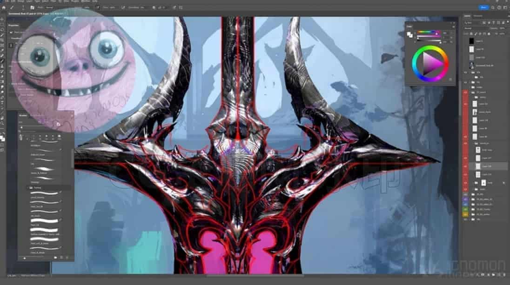Click the search icon beside Share
The image size is (510, 285).
click(493, 7)
